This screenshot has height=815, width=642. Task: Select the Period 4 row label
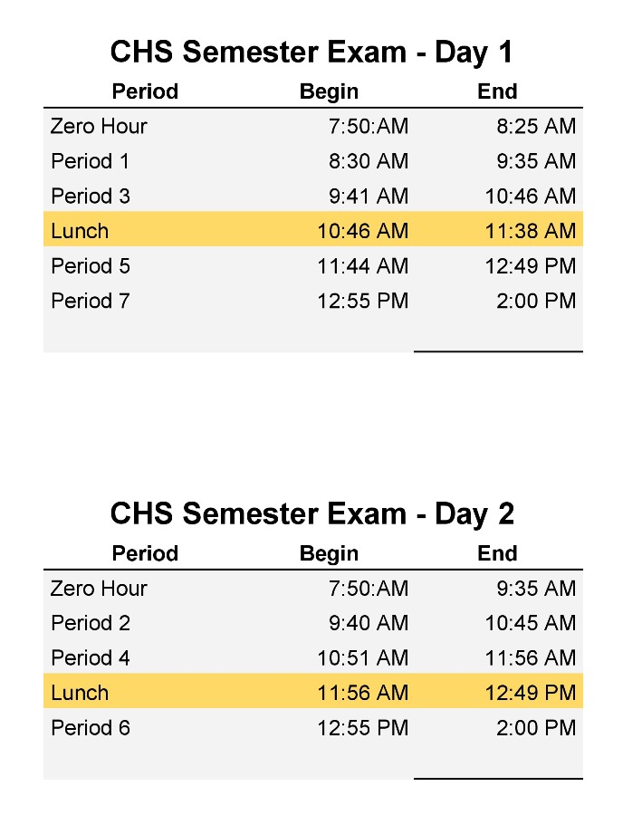tap(91, 657)
